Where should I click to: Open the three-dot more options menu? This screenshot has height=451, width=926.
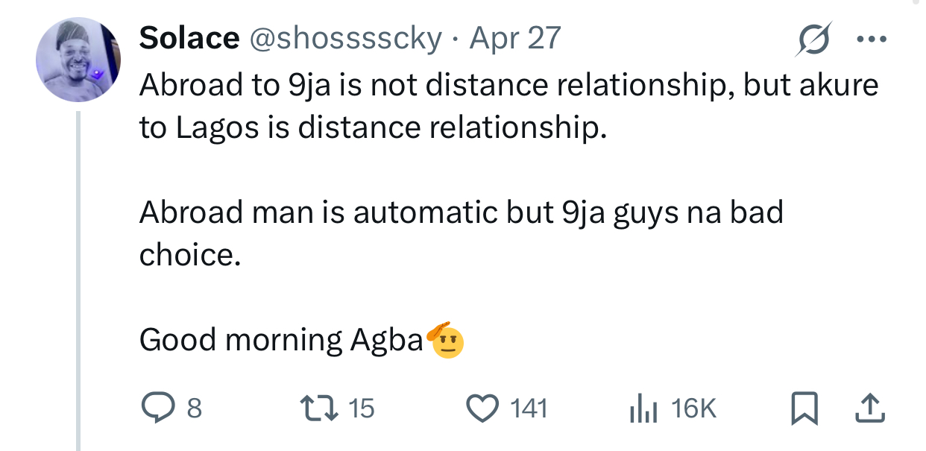(870, 40)
